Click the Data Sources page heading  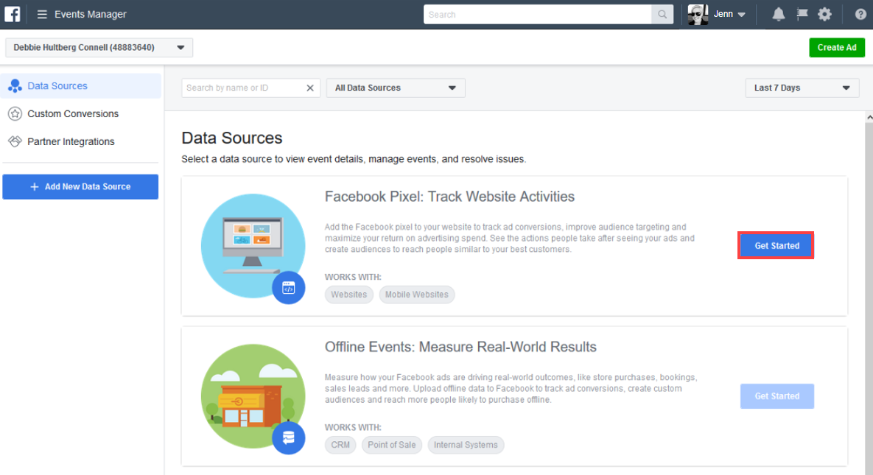[x=231, y=138]
